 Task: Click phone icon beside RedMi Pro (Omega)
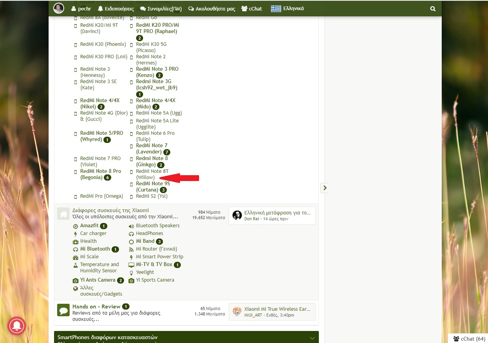click(x=75, y=197)
